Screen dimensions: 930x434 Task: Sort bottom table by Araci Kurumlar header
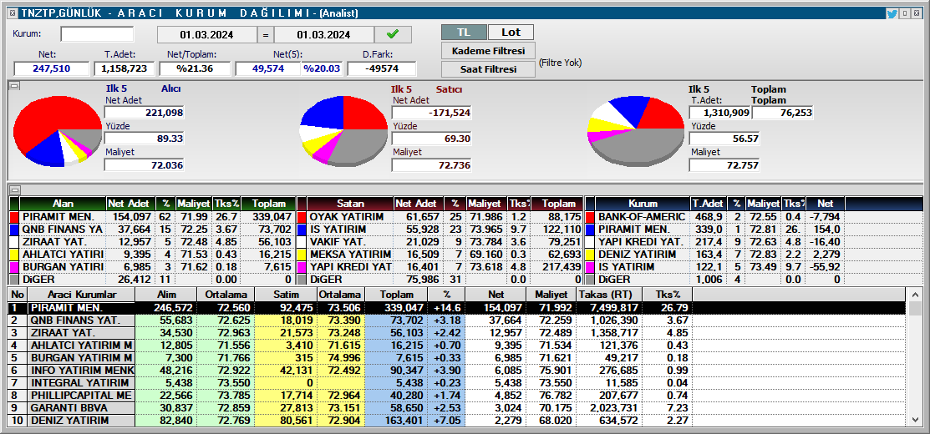(82, 295)
